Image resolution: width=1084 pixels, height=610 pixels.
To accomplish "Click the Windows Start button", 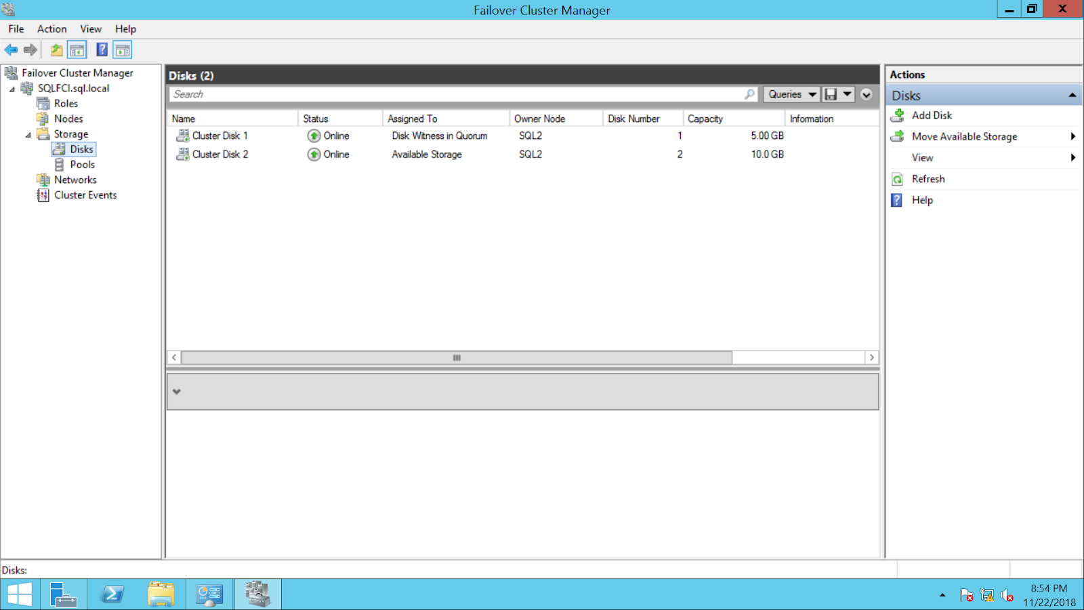I will [x=20, y=594].
